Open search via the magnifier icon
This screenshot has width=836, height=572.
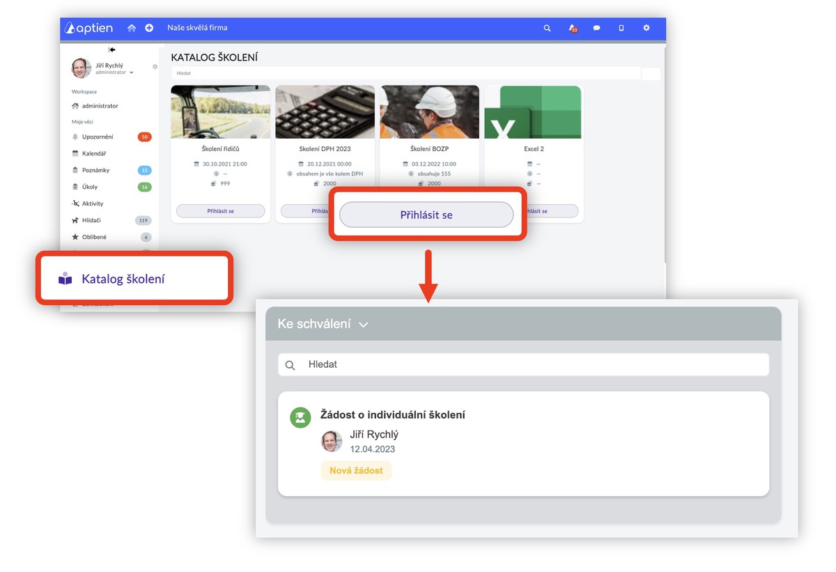coord(547,28)
